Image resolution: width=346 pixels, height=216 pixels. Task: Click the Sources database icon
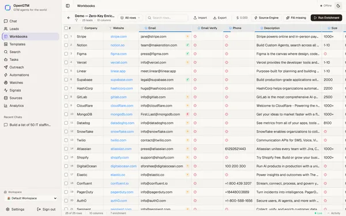(6, 98)
